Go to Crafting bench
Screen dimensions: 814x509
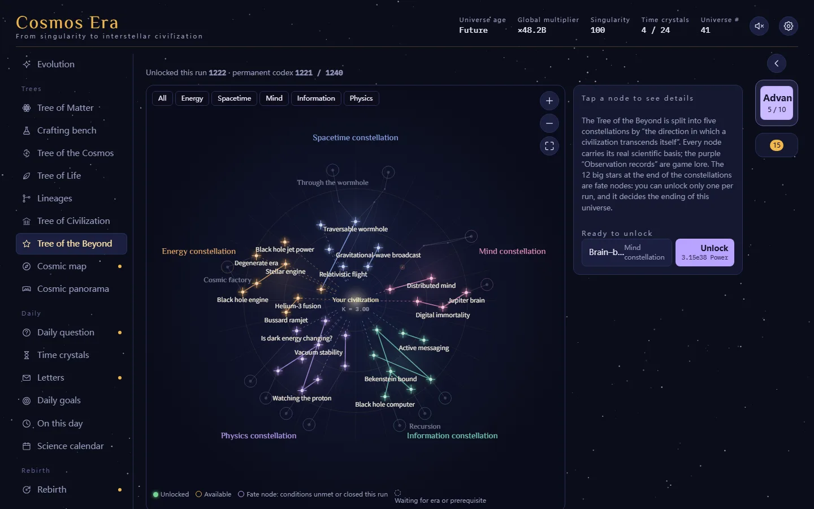[71, 131]
